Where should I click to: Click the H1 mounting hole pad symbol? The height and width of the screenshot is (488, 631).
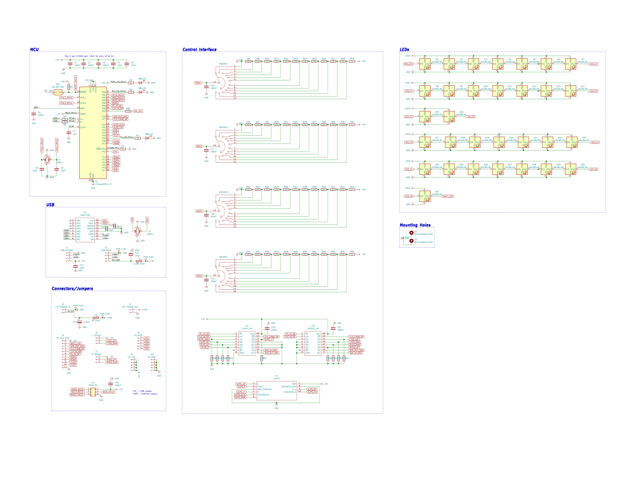411,233
